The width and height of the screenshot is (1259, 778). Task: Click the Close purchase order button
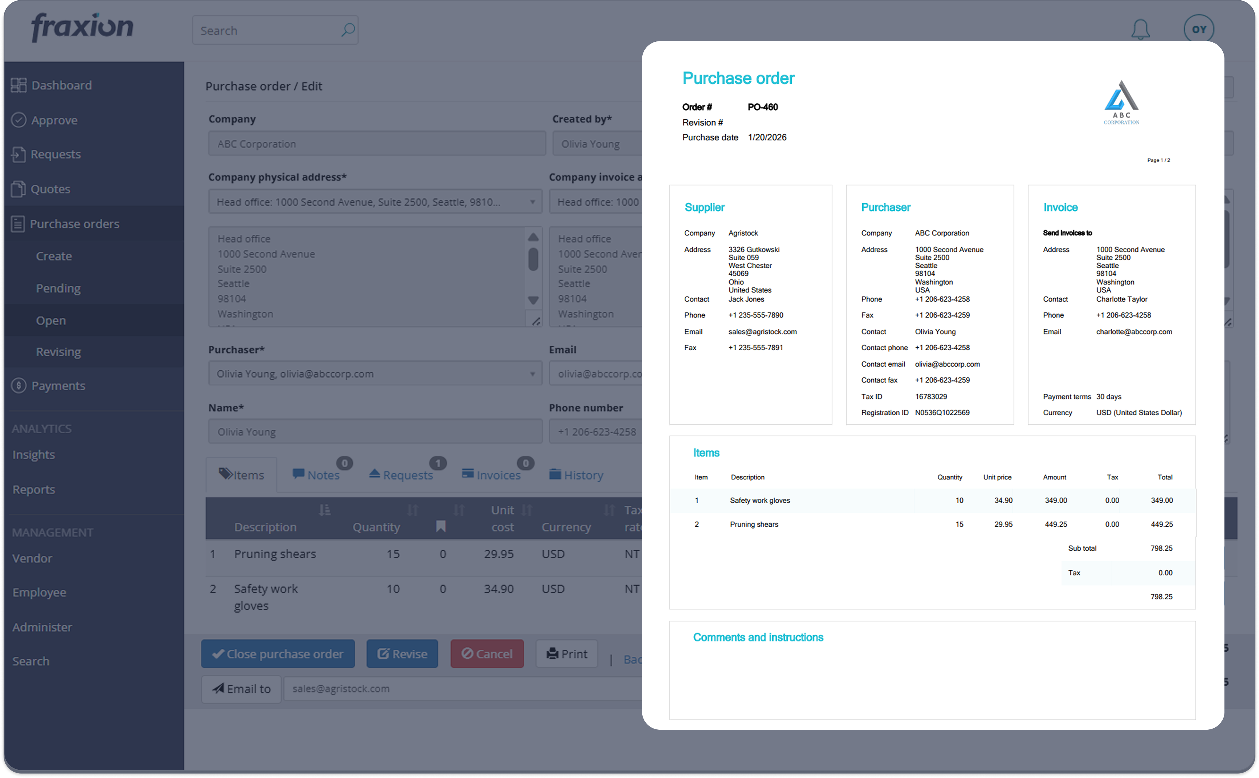tap(278, 654)
